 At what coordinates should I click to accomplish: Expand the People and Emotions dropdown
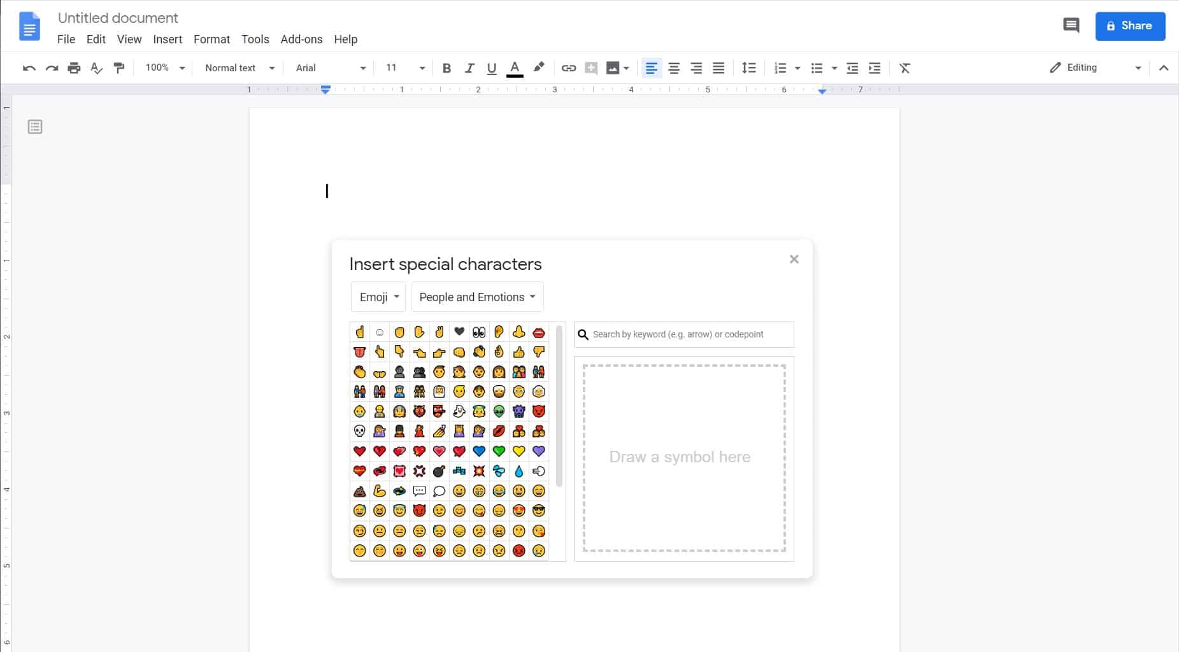coord(477,297)
